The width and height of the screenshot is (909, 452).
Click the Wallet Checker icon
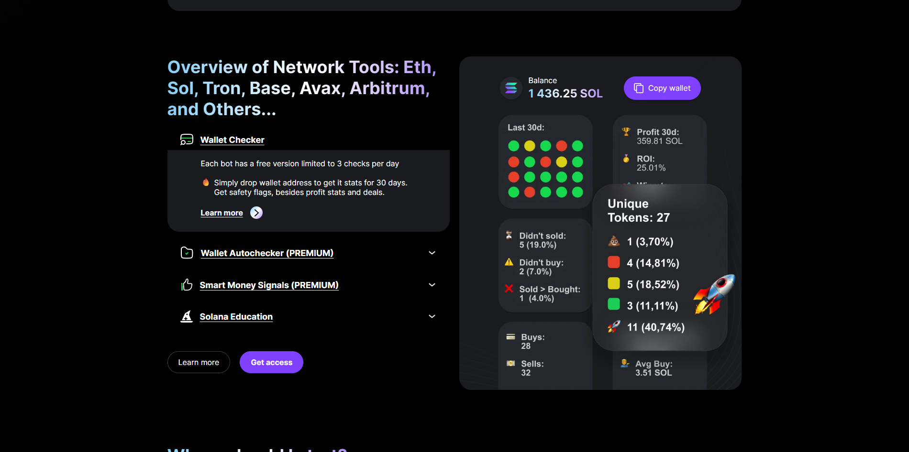tap(187, 140)
